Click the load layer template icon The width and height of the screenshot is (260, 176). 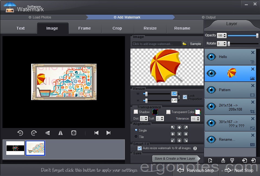[245, 161]
